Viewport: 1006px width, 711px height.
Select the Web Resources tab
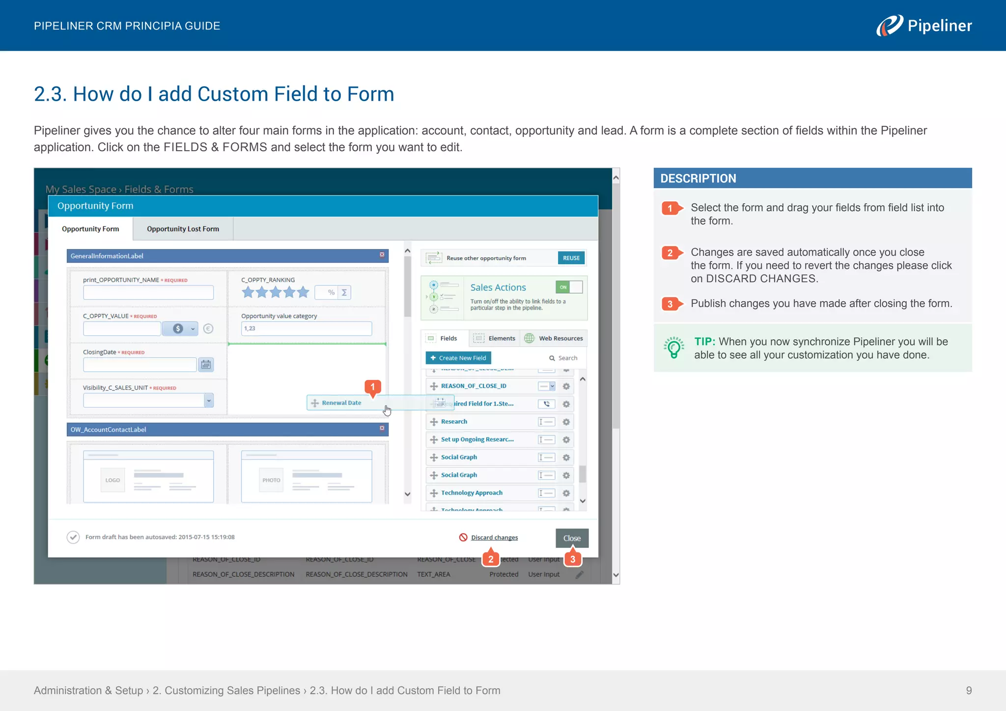click(x=554, y=338)
